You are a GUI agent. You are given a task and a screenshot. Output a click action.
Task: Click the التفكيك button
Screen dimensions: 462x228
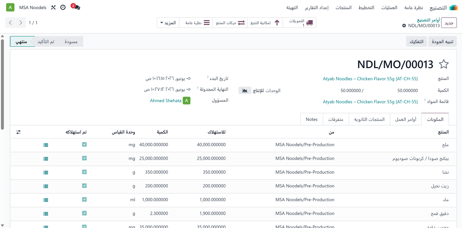[416, 41]
